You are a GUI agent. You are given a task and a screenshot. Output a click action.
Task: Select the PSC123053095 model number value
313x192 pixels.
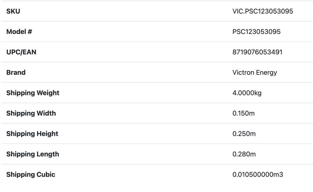[x=256, y=32]
